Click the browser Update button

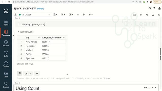coord(157,2)
